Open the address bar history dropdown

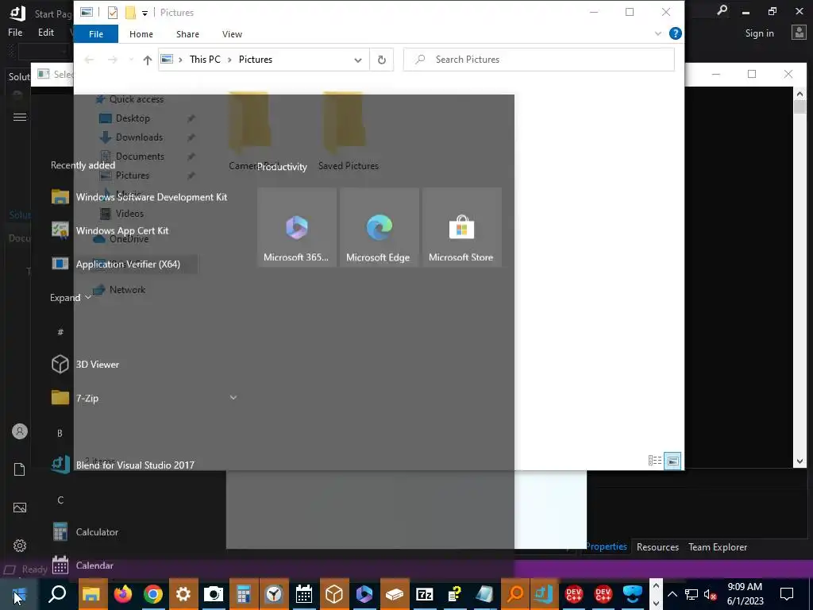coord(358,60)
